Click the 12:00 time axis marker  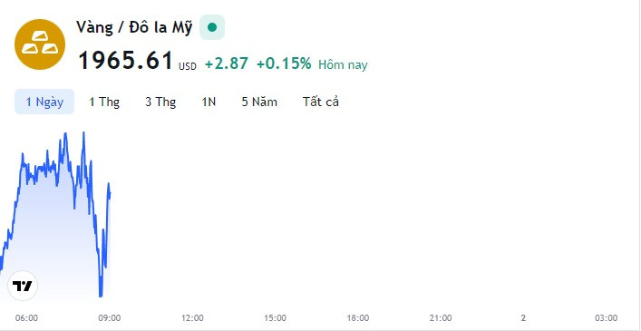[x=192, y=318]
